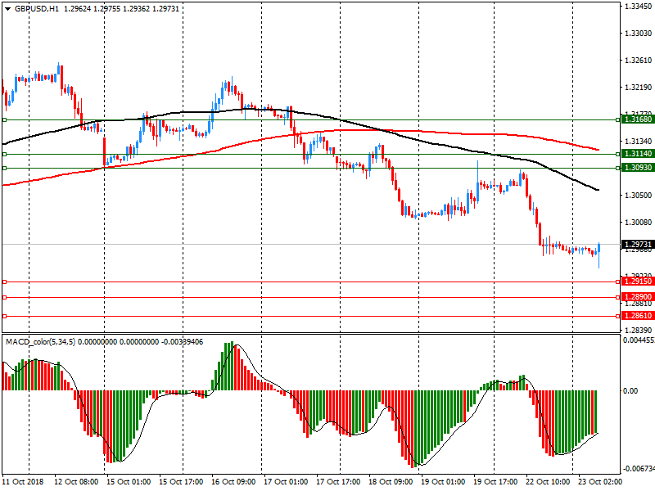The image size is (655, 491).
Task: Click the 15 Oct 01:00 time axis label
Action: 130,482
